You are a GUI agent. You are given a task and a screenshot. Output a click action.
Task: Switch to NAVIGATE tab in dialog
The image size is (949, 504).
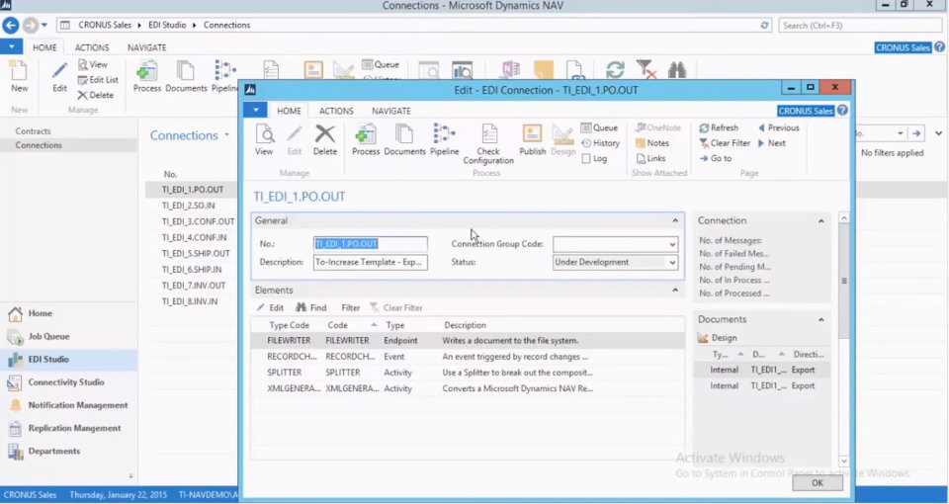[x=391, y=111]
